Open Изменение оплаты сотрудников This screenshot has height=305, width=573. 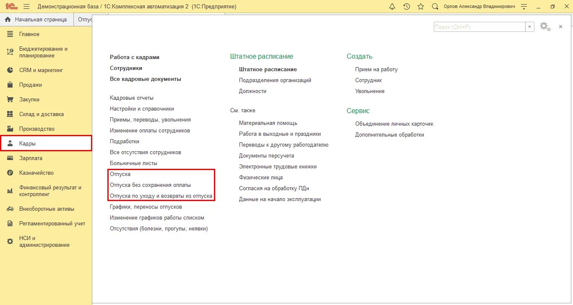[150, 130]
